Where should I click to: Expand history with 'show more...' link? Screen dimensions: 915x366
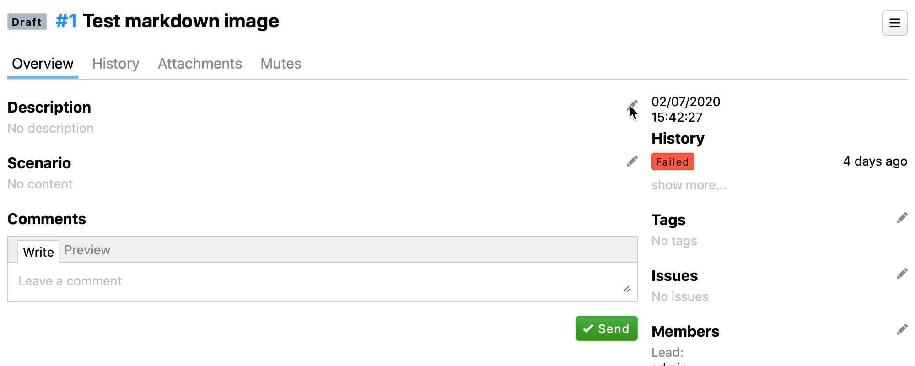[x=689, y=185]
